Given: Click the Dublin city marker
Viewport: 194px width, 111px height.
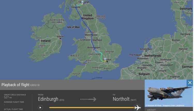Looking at the screenshot, I should point(60,39).
